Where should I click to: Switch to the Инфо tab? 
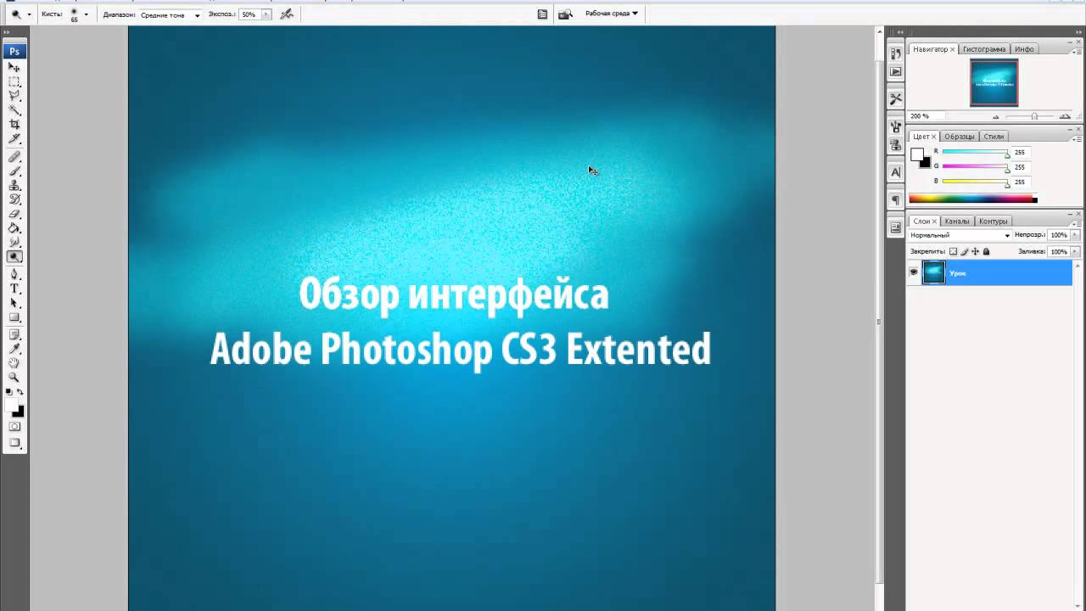click(1024, 49)
